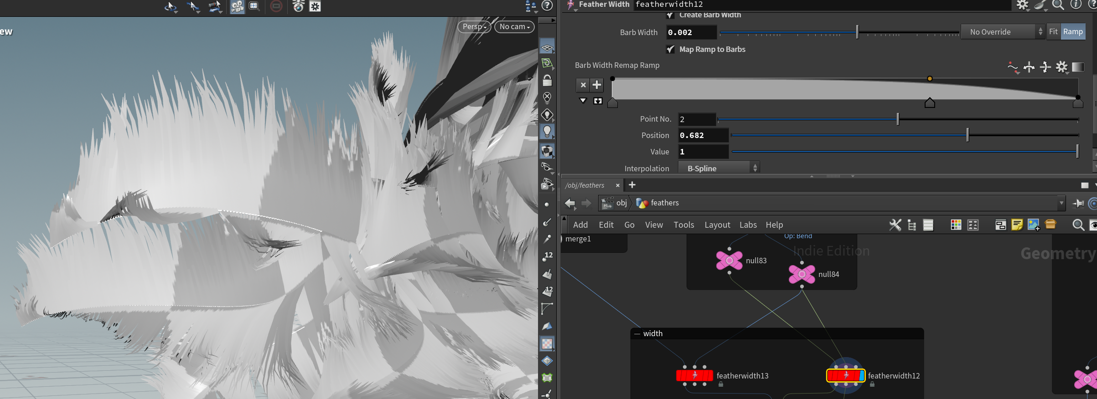Screen dimensions: 1097x399
Task: Open the No Override dropdown
Action: click(1002, 32)
